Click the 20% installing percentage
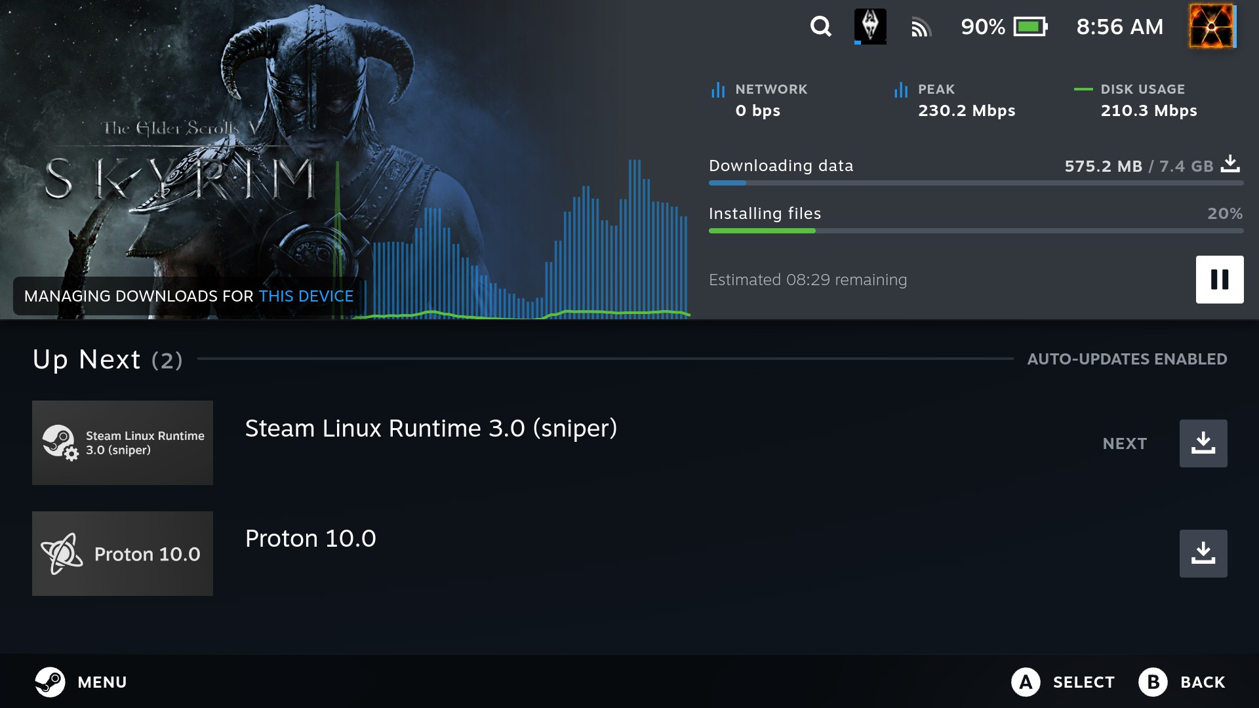This screenshot has width=1259, height=708. point(1225,214)
